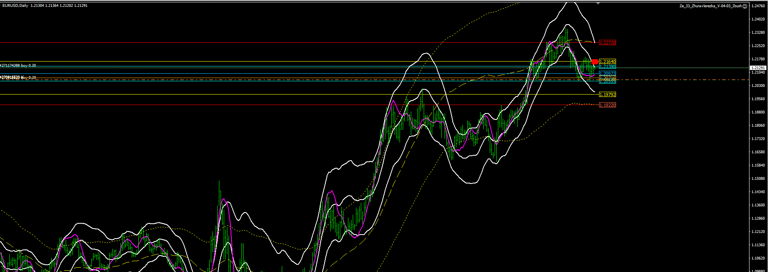Click the 1.13600 value on the price scale
Image resolution: width=768 pixels, height=272 pixels.
[759, 205]
